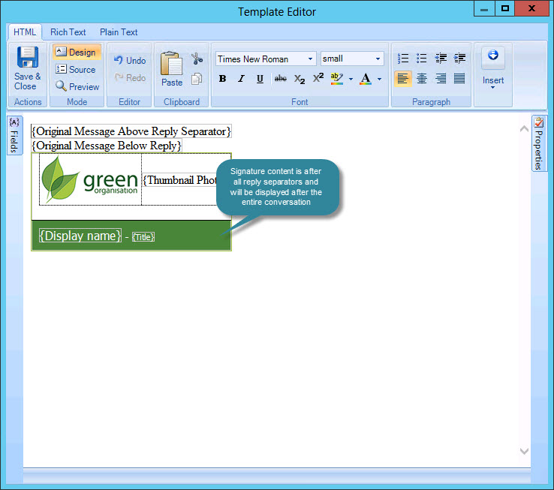Apply text highlight color
Screen dimensions: 554x490
337,79
